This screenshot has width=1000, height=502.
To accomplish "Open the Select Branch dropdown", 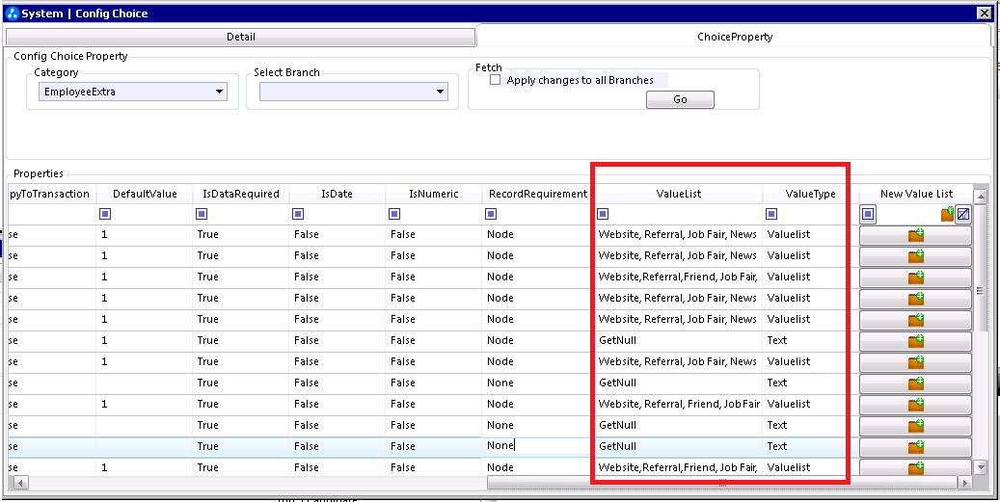I will [x=353, y=92].
